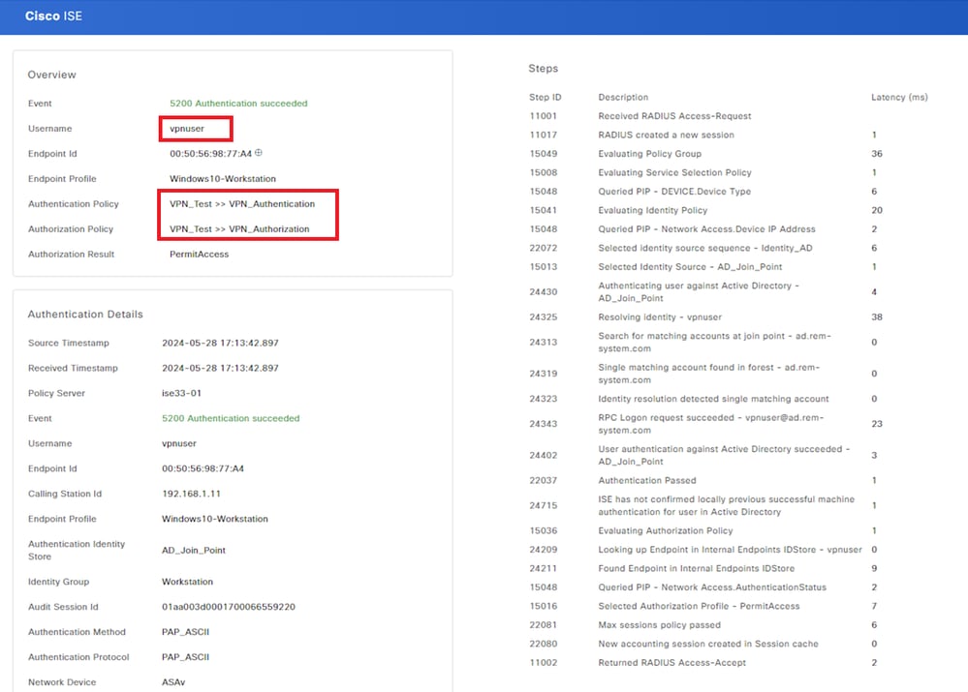Select step 'Selected Authorization Profile - PermitAccess'

click(x=699, y=606)
